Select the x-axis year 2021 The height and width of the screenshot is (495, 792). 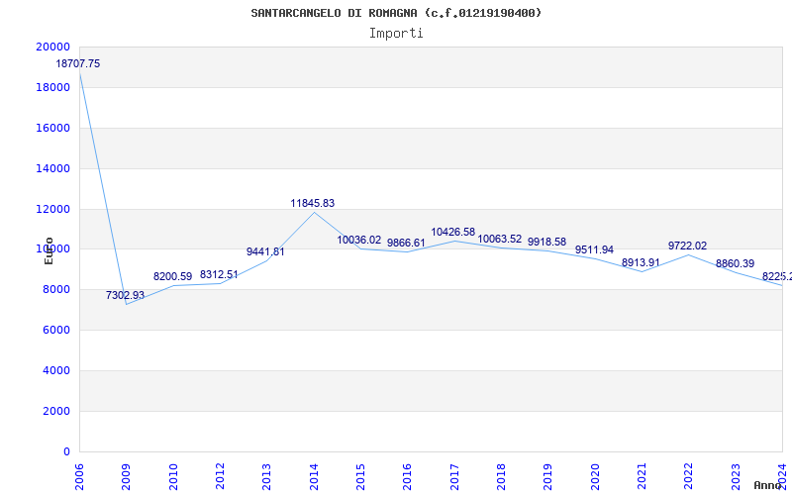click(642, 476)
